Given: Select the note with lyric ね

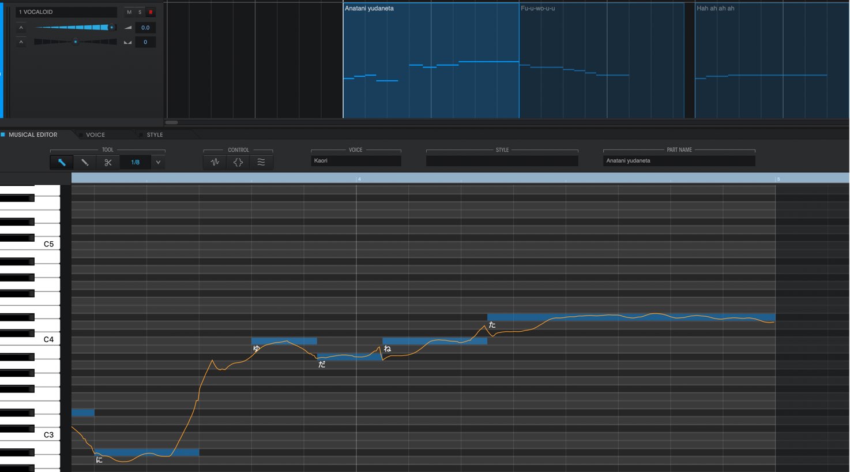Looking at the screenshot, I should click(435, 341).
